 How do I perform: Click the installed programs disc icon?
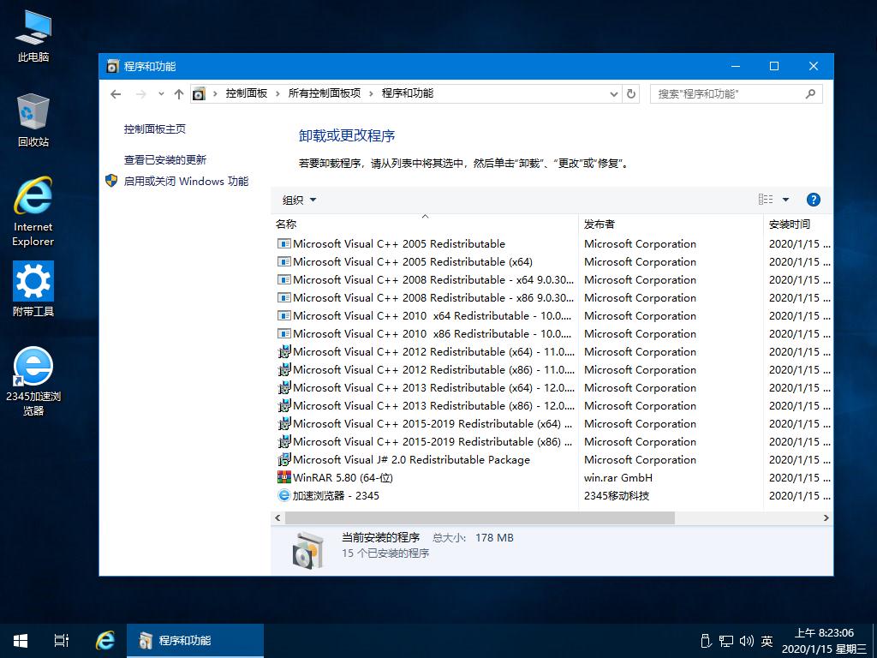point(308,549)
